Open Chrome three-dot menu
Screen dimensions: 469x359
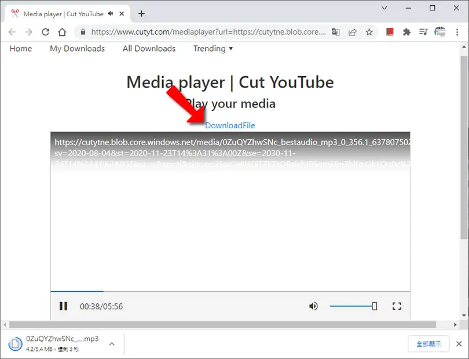(457, 32)
